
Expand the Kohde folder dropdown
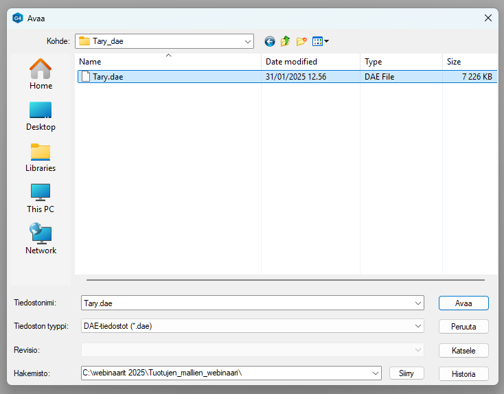(x=247, y=41)
